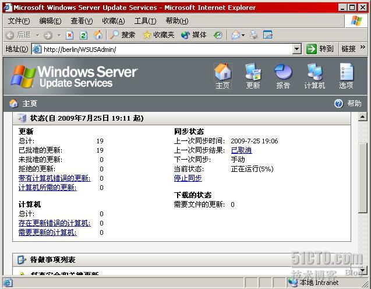
Task: Click the Mail envelope toolbar icon
Action: (x=236, y=36)
